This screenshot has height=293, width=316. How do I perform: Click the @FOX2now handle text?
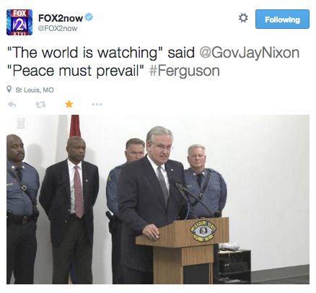click(58, 28)
